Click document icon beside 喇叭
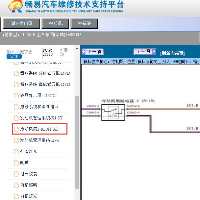The image size is (200, 200). tap(16, 162)
